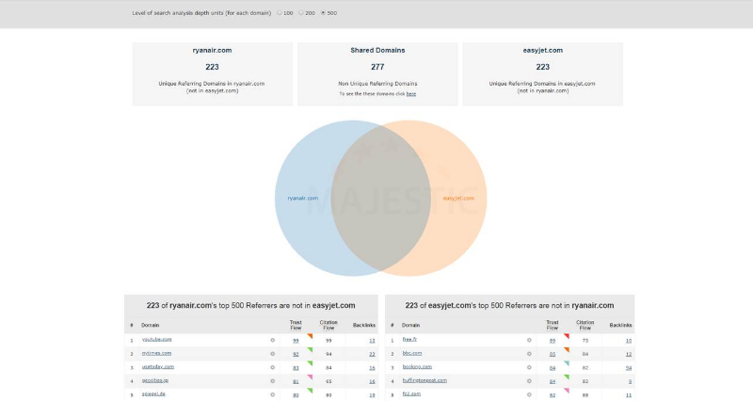Open the geocities.jp domain link
The image size is (753, 401).
[x=155, y=380]
